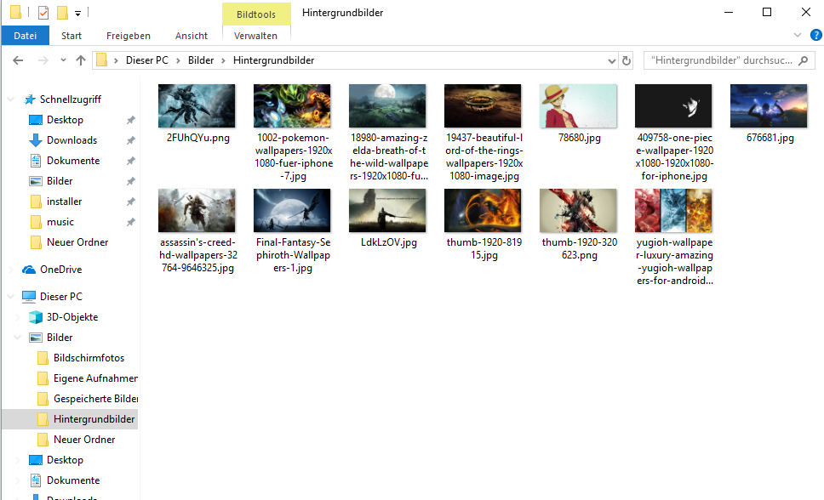The width and height of the screenshot is (824, 500).
Task: Open Downloads under Schnellzugriff
Action: 72,140
